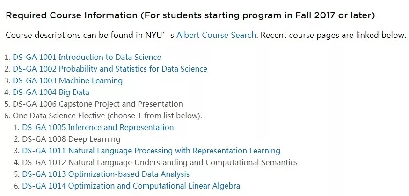Click the DS-GA 1008 Deep Learning entry
This screenshot has height=196, width=409.
(71, 139)
